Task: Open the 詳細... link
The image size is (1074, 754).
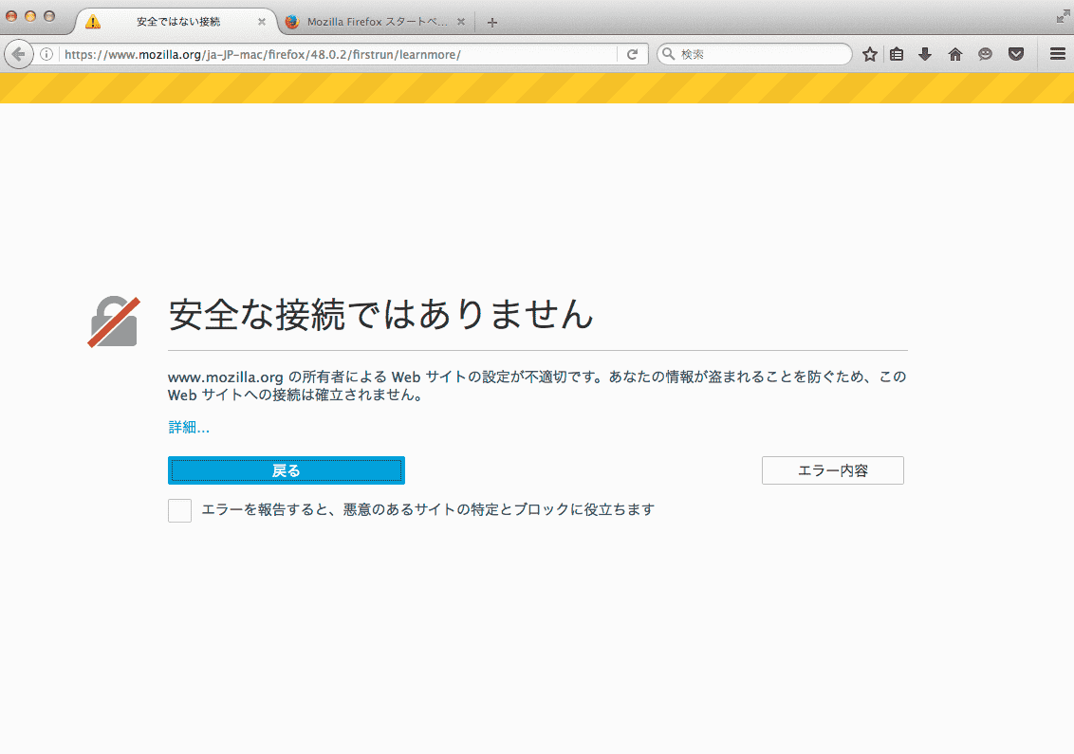Action: (x=189, y=428)
